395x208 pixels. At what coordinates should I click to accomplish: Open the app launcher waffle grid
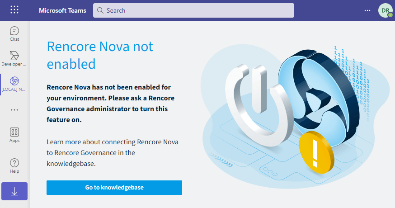tap(14, 10)
